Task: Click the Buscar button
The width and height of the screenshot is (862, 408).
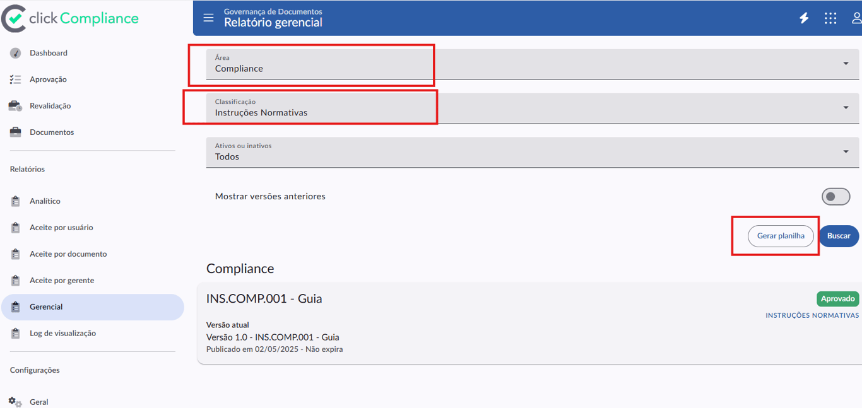Action: click(839, 236)
